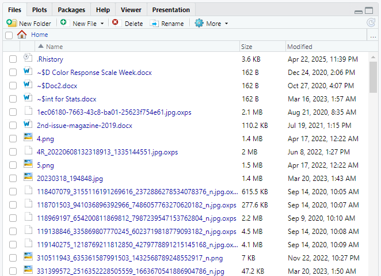Switch to the Plots tab

pyautogui.click(x=39, y=10)
